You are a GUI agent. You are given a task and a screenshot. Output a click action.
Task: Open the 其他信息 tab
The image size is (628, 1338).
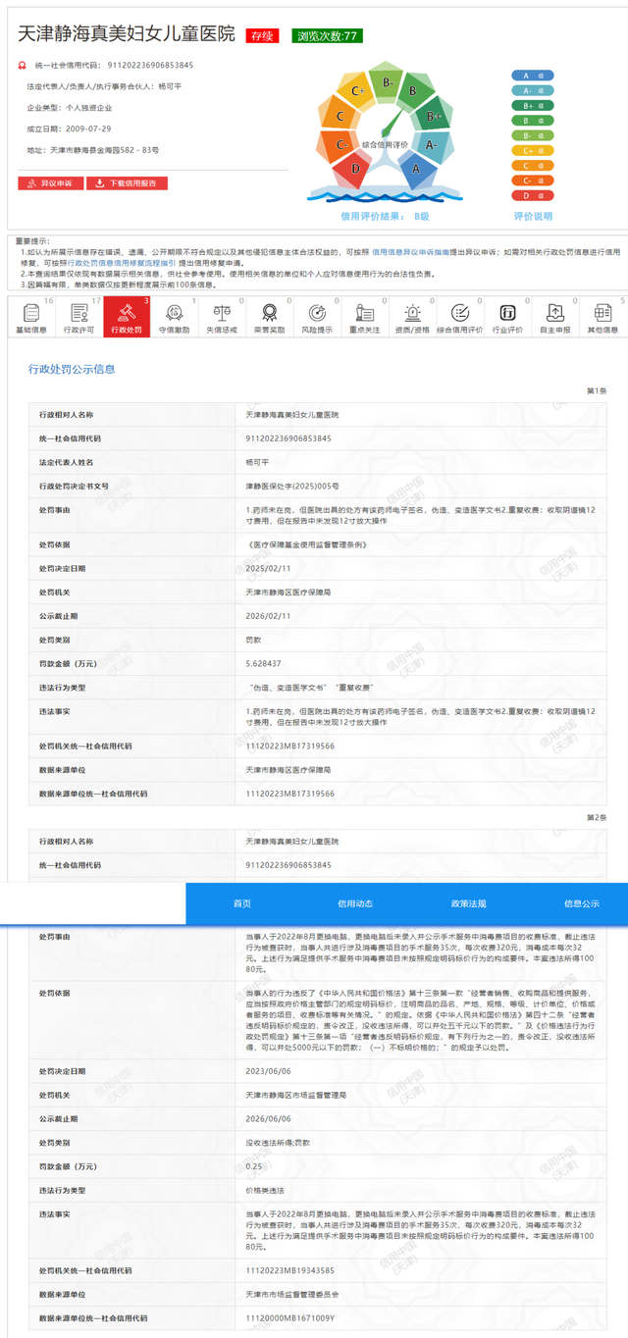pos(603,317)
